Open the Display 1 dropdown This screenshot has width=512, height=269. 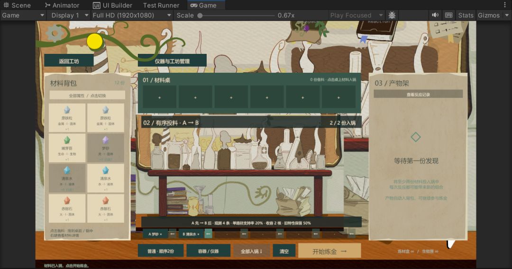(70, 15)
